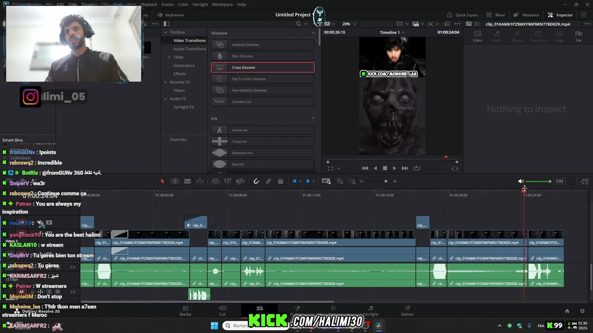Collapse the Dissolve category chevron
The width and height of the screenshot is (593, 333).
[313, 33]
